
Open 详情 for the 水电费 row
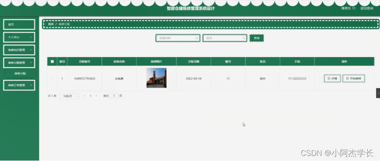click(332, 79)
